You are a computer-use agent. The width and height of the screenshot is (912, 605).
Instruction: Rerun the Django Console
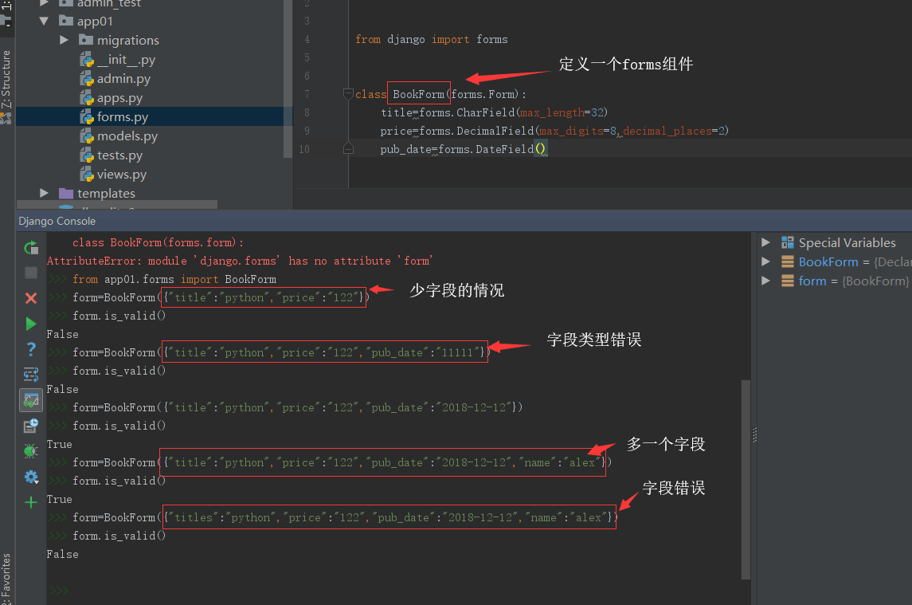click(x=30, y=248)
